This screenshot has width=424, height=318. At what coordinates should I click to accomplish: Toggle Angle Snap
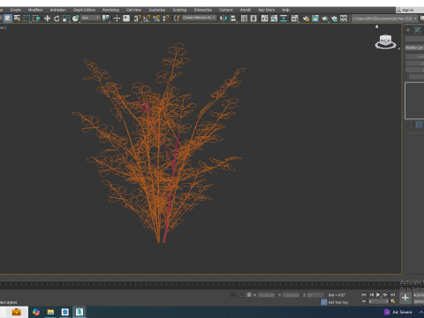(147, 19)
